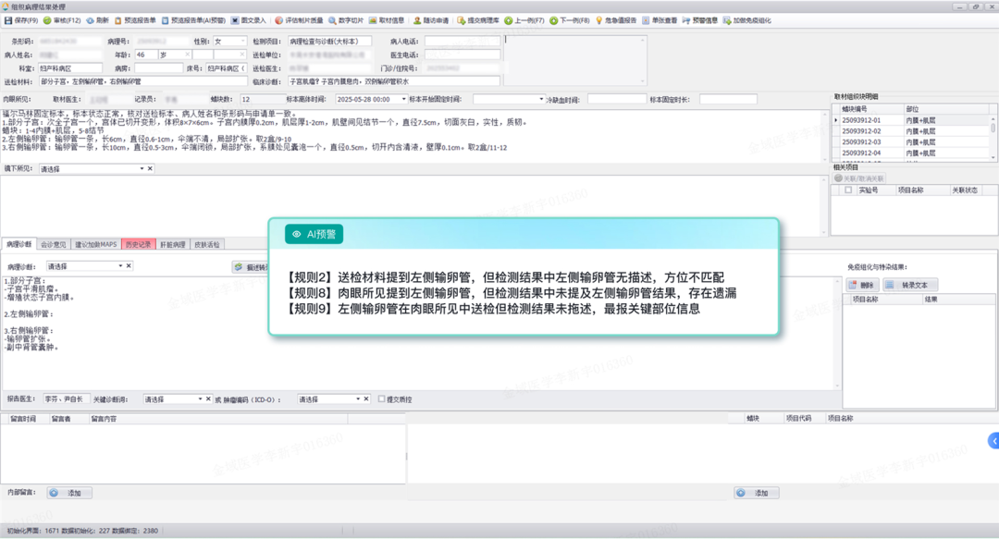Click the 冷缺血时间 input field
999x539 pixels.
coord(617,100)
